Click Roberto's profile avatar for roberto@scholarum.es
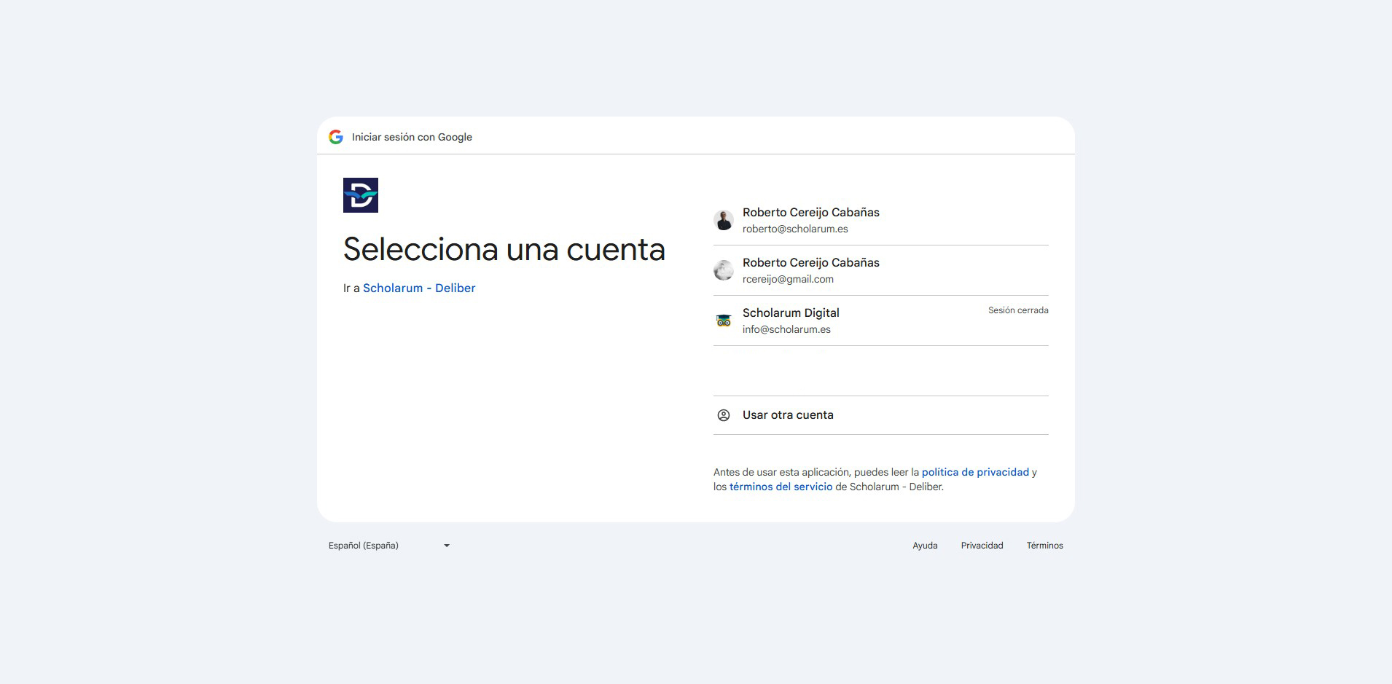The image size is (1392, 684). pyautogui.click(x=724, y=219)
